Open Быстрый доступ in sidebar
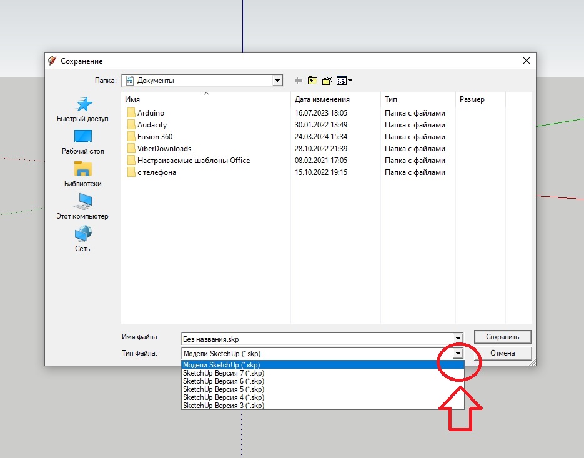The height and width of the screenshot is (458, 584). (82, 109)
